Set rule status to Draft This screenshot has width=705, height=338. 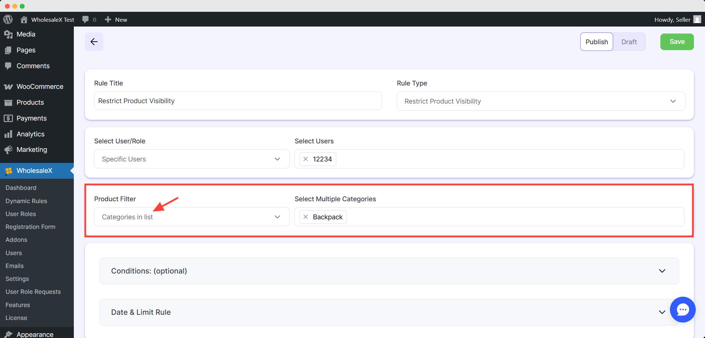tap(629, 42)
